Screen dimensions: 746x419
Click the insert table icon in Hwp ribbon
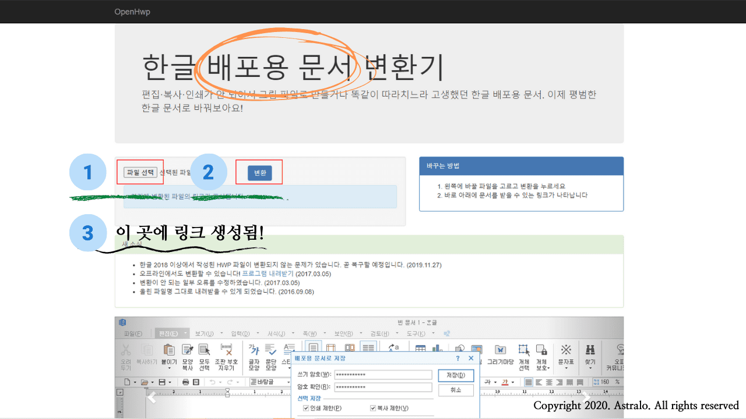(420, 349)
